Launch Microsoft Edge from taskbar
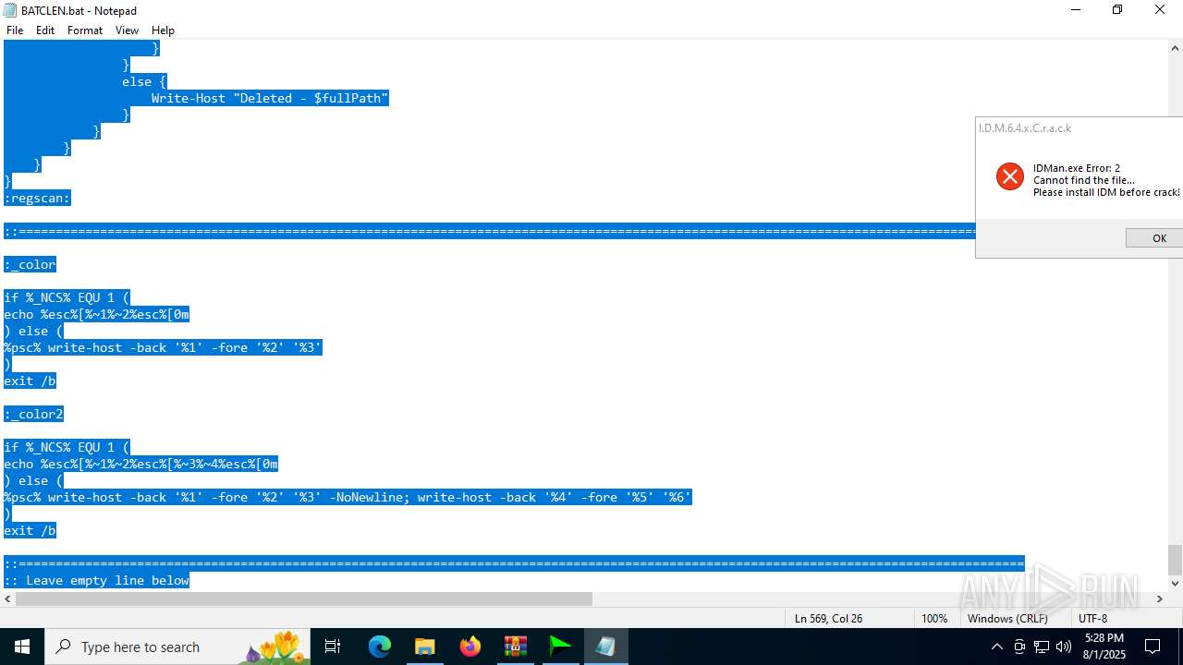The image size is (1183, 665). (380, 647)
